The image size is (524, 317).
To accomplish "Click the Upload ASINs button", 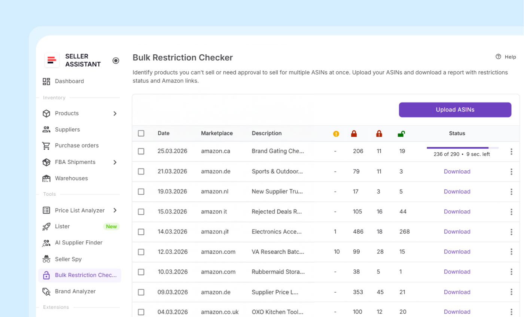I will coord(455,110).
